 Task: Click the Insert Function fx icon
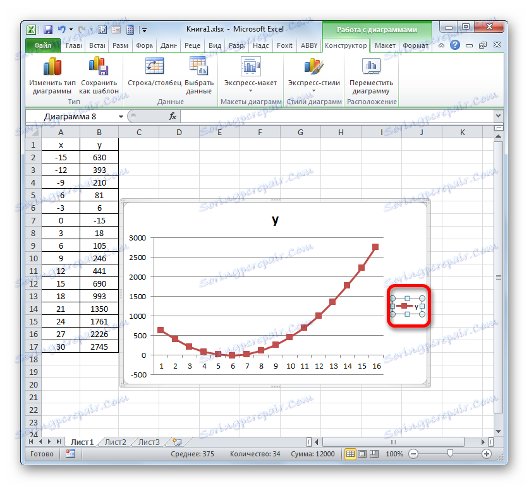[x=173, y=116]
